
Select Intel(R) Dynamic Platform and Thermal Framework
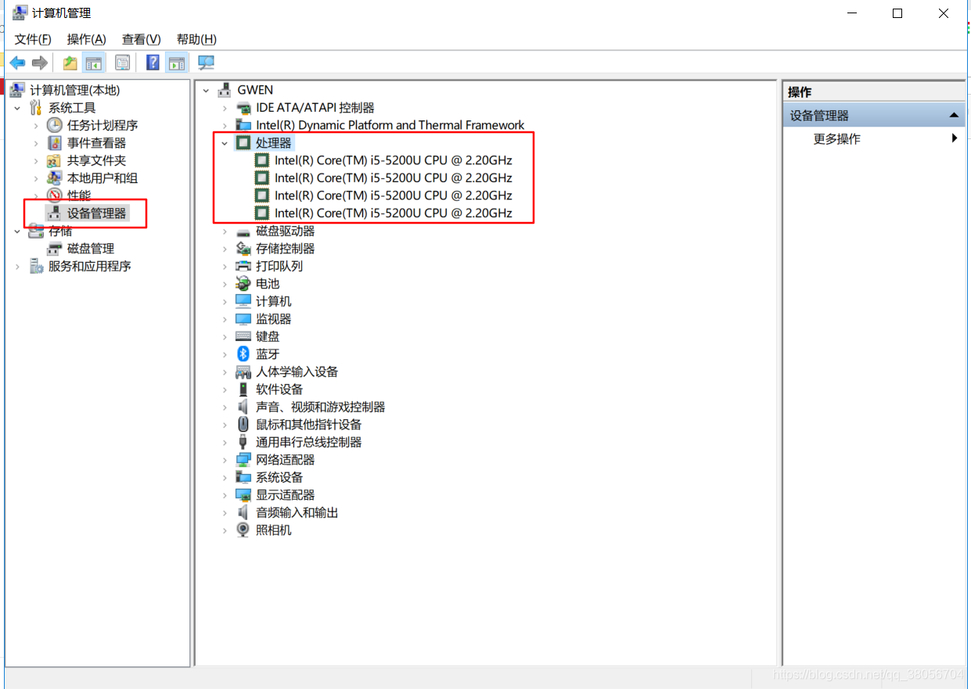[x=390, y=125]
